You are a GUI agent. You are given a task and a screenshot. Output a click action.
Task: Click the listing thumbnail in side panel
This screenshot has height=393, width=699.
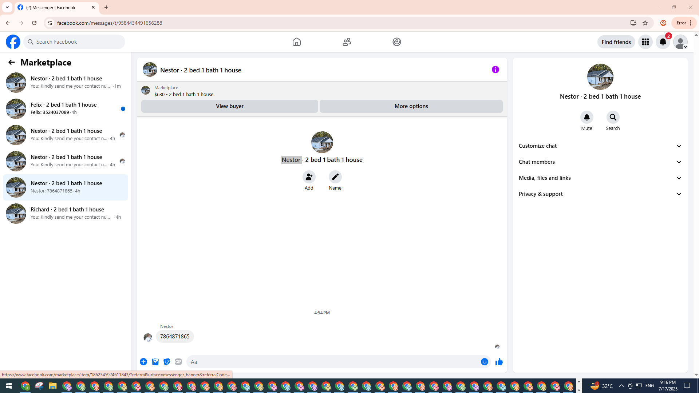coord(600,77)
